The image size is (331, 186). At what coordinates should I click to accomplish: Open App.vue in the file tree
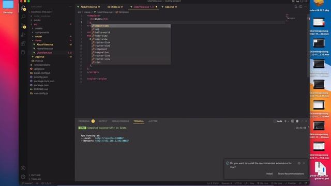click(40, 57)
